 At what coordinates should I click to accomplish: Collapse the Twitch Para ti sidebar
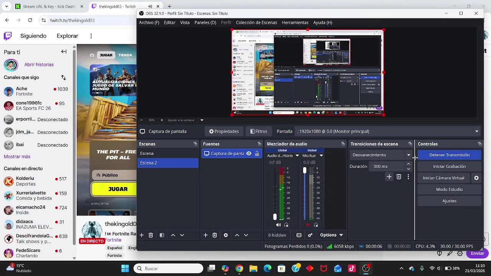(64, 52)
